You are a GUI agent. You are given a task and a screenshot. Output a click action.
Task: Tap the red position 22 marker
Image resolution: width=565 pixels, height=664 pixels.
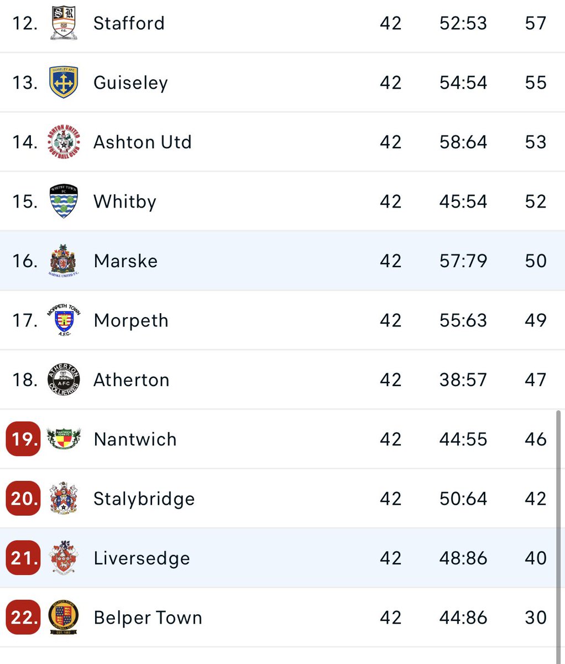click(x=23, y=618)
